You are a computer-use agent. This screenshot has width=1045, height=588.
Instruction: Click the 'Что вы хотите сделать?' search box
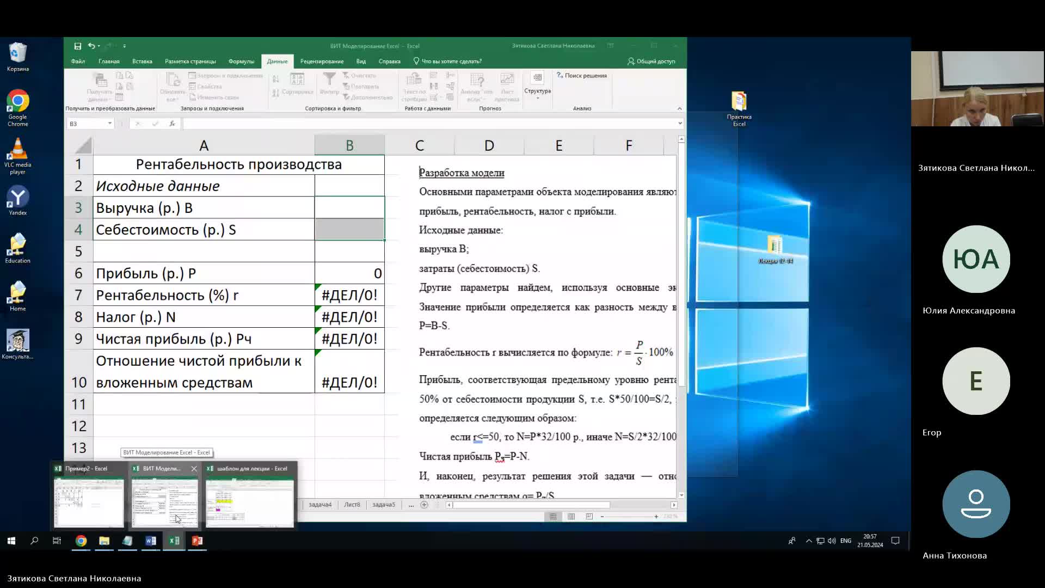448,62
